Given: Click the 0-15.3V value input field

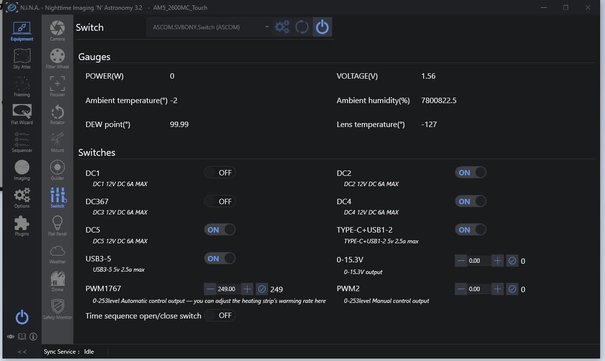Looking at the screenshot, I should click(x=479, y=261).
